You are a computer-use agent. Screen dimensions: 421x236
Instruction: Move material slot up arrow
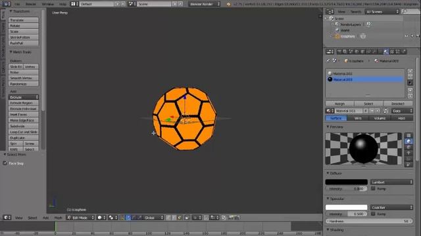[x=410, y=90]
